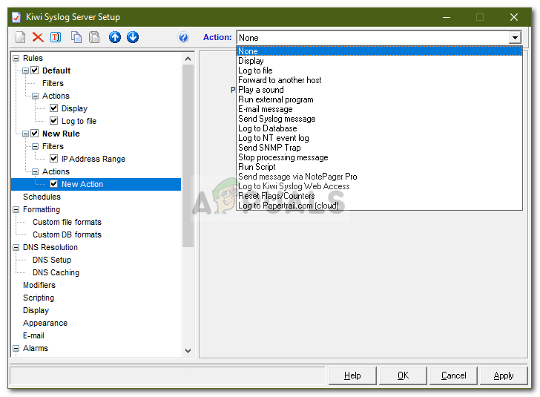The width and height of the screenshot is (540, 397).
Task: Select Run external program option
Action: tap(379, 99)
